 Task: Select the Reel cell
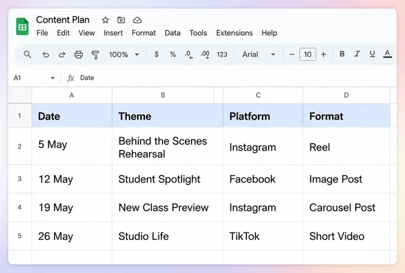pyautogui.click(x=346, y=146)
